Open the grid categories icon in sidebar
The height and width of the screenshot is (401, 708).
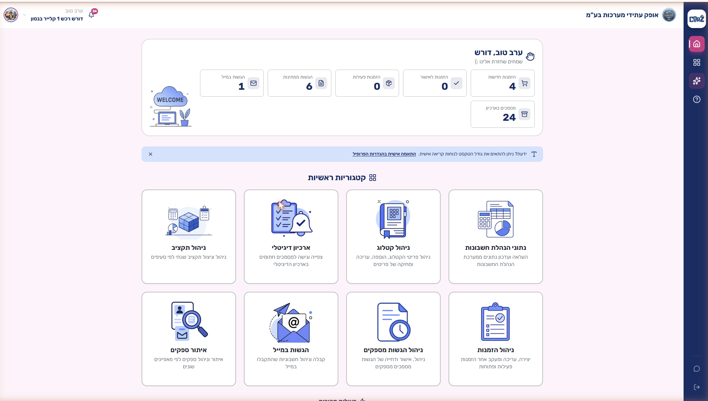click(x=696, y=62)
